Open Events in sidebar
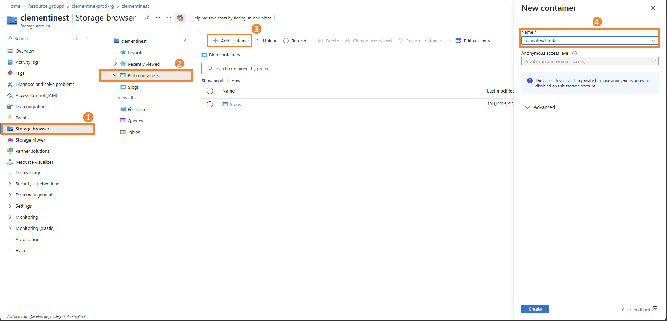Image resolution: width=667 pixels, height=321 pixels. pyautogui.click(x=22, y=118)
